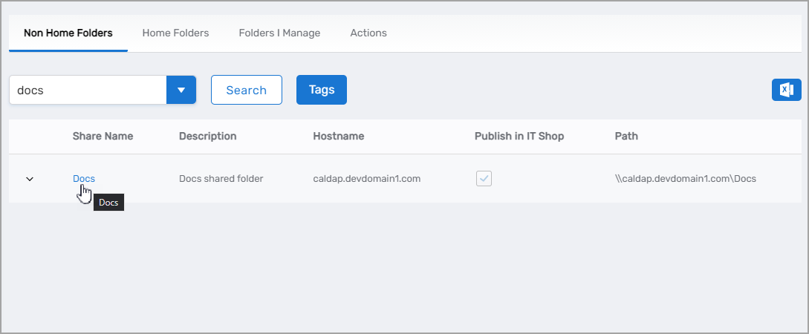Sort by the Share Name column header

coord(103,137)
